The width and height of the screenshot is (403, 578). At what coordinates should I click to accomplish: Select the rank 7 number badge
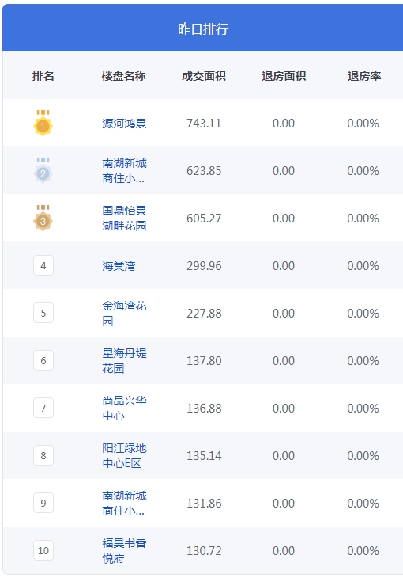click(x=43, y=408)
